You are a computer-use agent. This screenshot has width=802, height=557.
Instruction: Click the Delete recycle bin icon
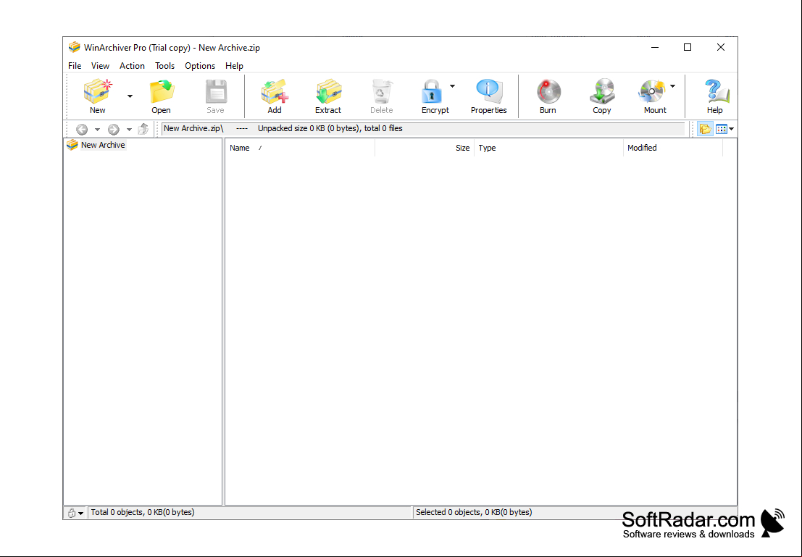point(382,92)
